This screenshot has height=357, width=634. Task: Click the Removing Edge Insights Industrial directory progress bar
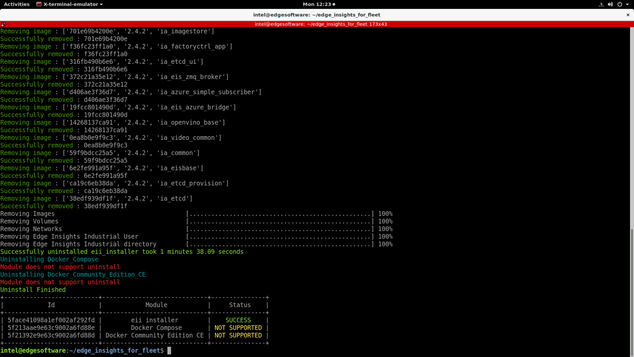(x=280, y=244)
